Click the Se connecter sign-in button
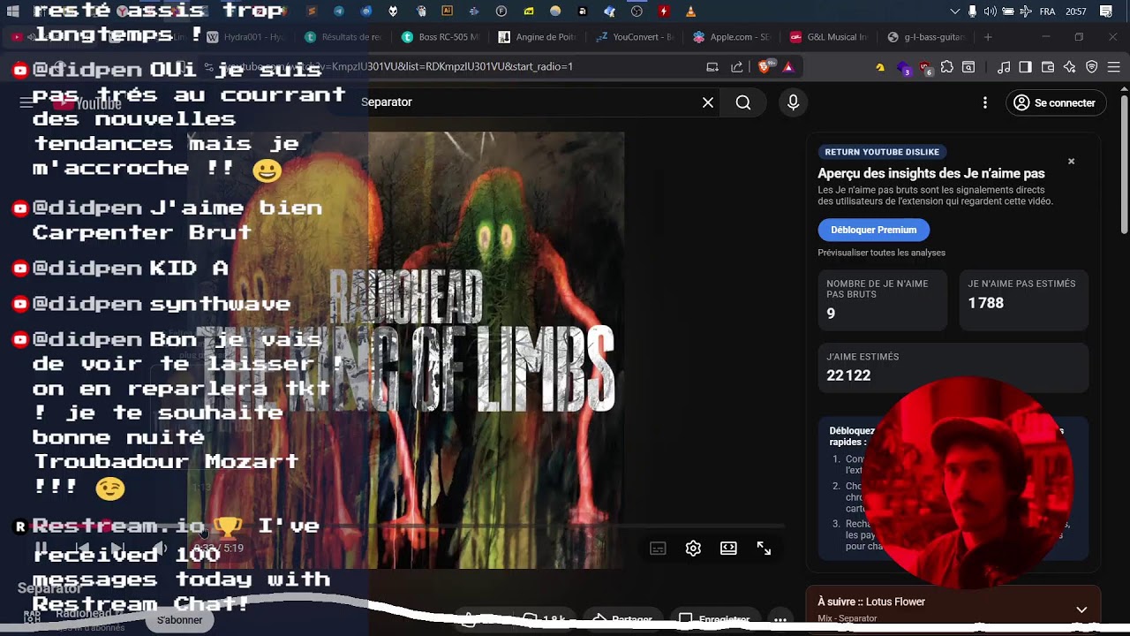The image size is (1130, 636). pos(1056,102)
